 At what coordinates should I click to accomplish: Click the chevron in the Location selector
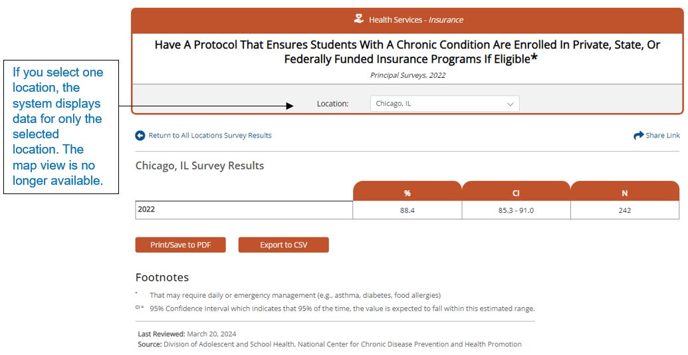pyautogui.click(x=510, y=104)
